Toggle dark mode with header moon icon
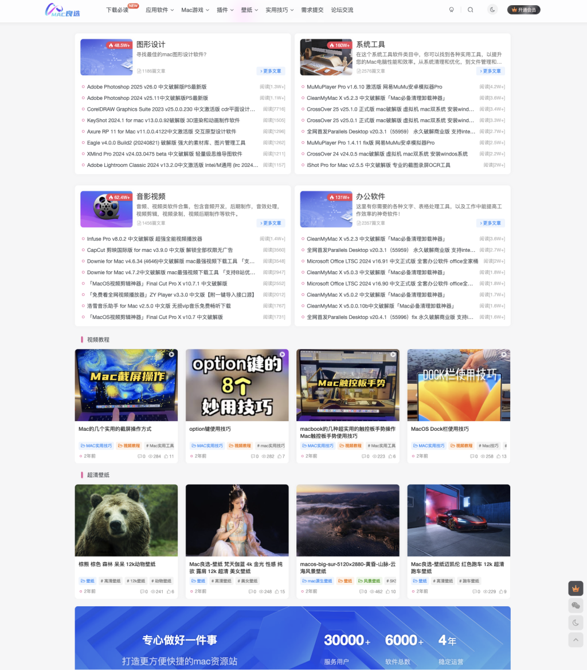The height and width of the screenshot is (670, 587). pyautogui.click(x=492, y=10)
